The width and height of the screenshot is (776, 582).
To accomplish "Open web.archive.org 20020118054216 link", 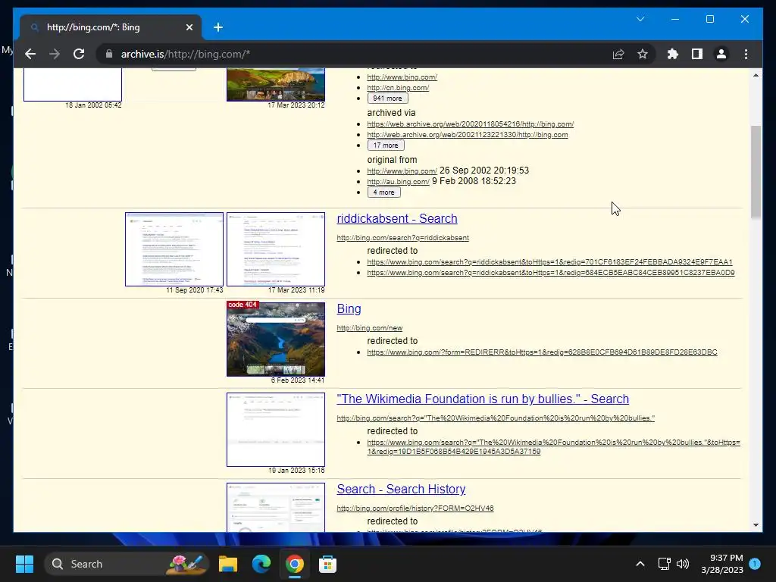I will click(x=470, y=124).
